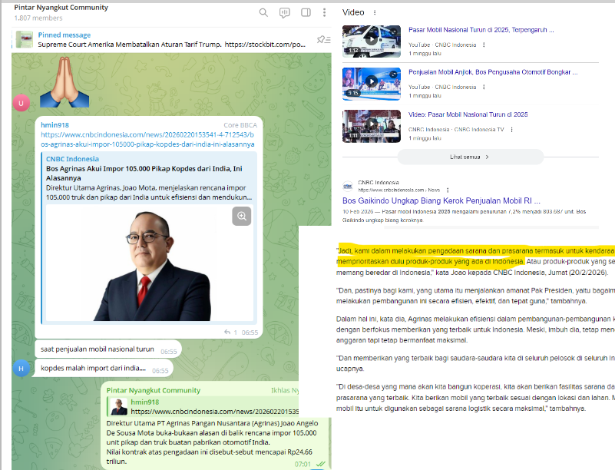Open Bos Agrinas Akui Impor preview headline

[x=144, y=173]
